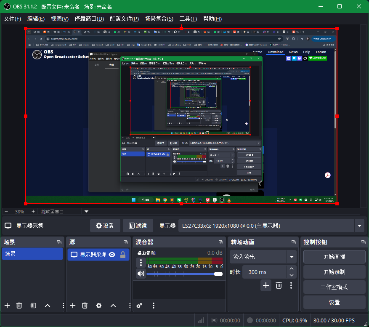Open advanced audio properties gears icon
Screen dimensions: 369x327
point(139,306)
